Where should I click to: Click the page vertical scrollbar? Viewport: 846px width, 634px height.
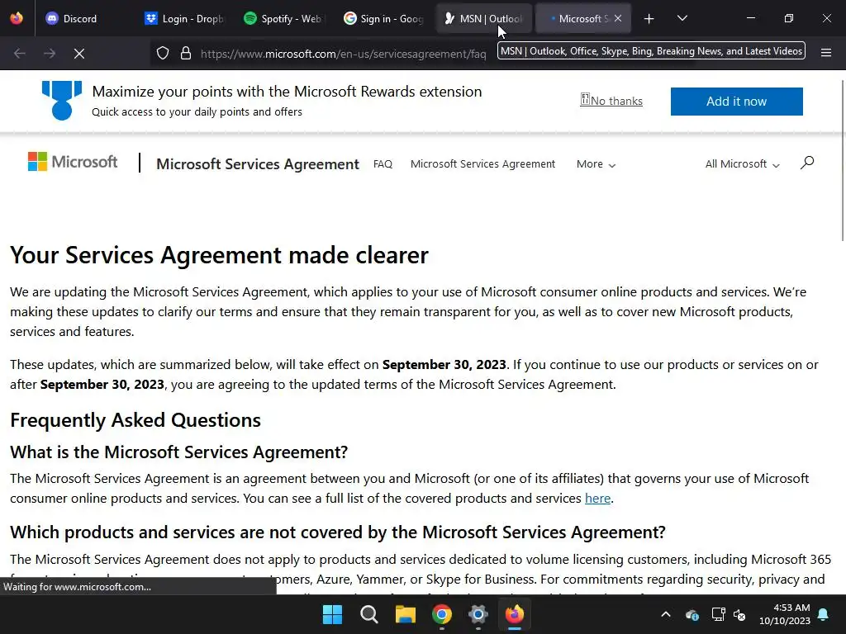coord(842,161)
